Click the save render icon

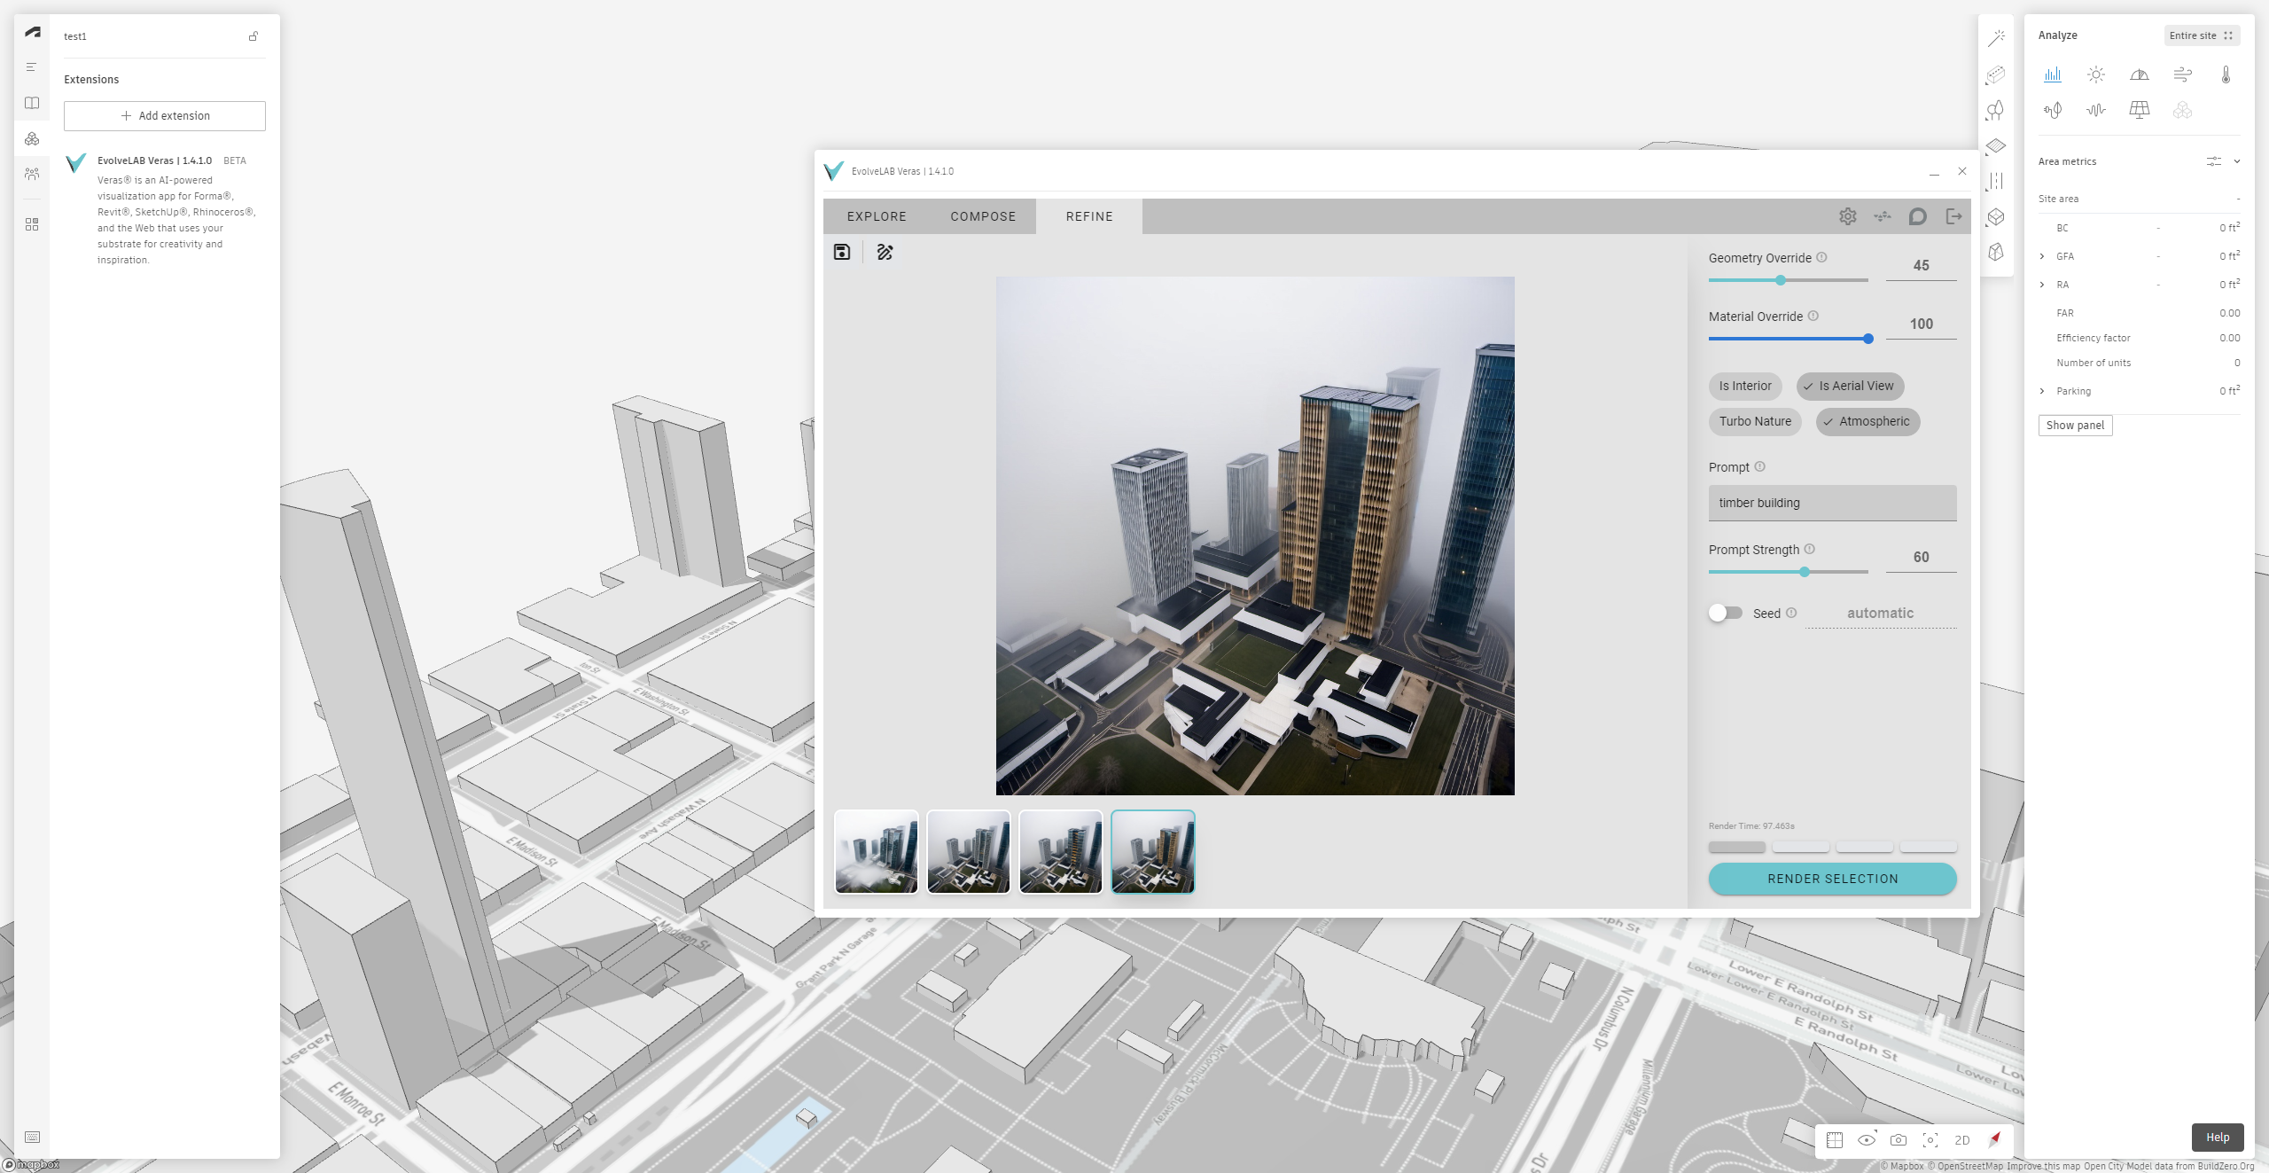(x=841, y=253)
